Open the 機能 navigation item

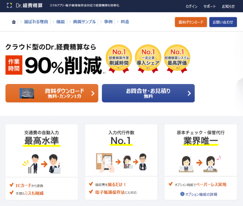point(61,22)
